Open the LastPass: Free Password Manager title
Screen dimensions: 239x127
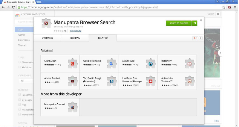(132, 80)
